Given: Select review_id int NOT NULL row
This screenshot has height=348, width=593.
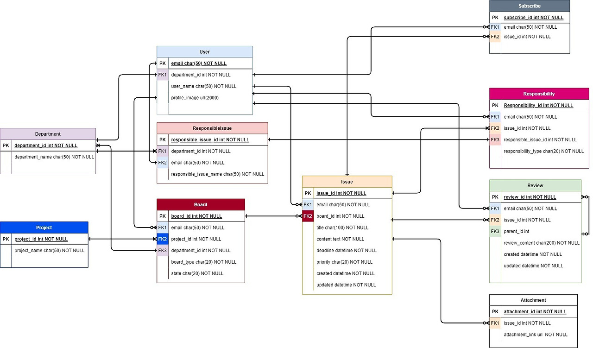Looking at the screenshot, I should [x=535, y=197].
